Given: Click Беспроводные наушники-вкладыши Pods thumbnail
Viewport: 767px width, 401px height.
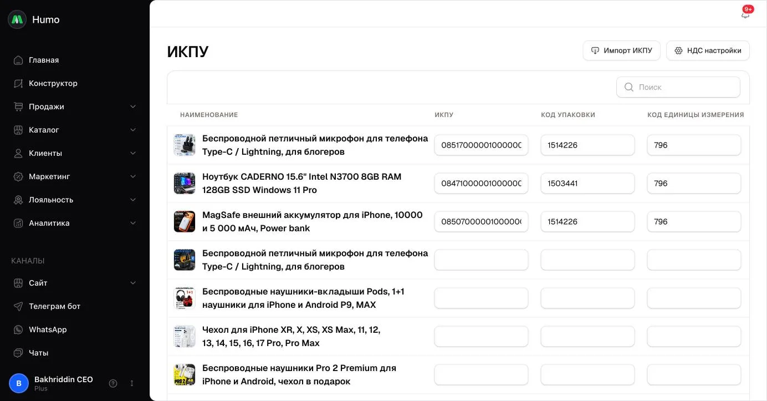Looking at the screenshot, I should click(185, 298).
